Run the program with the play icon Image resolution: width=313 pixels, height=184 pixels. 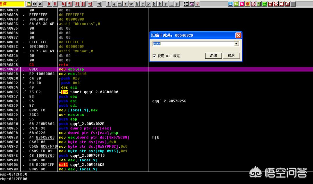click(x=49, y=4)
